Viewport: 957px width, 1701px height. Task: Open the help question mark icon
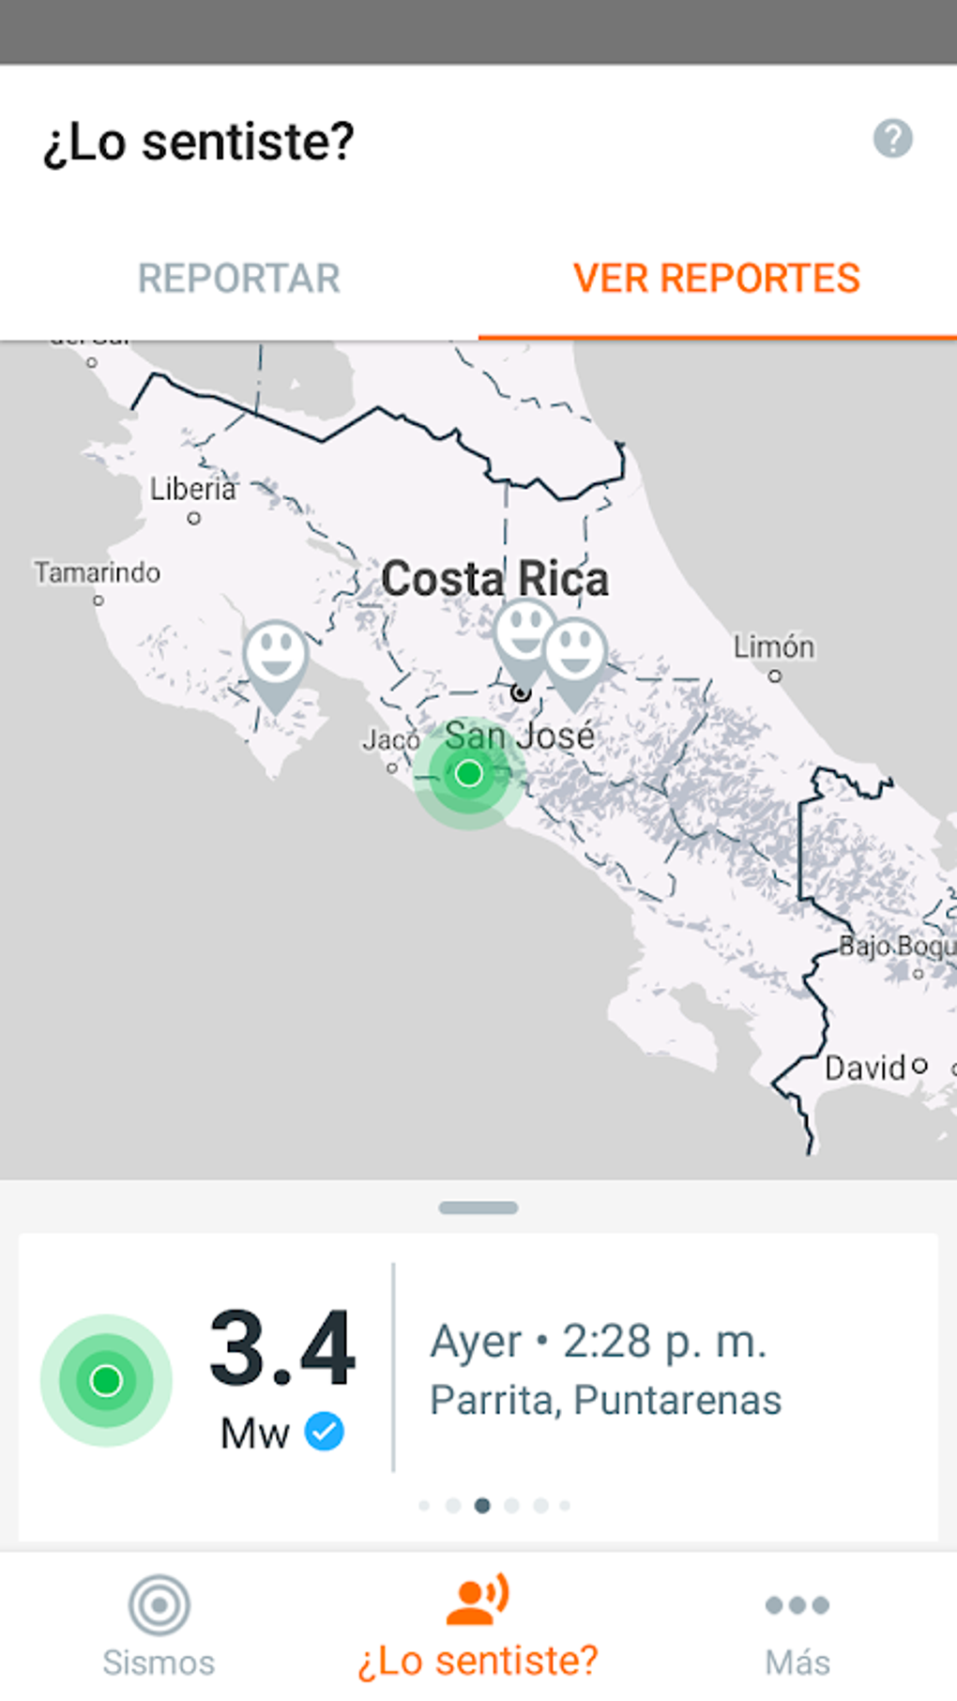click(892, 139)
